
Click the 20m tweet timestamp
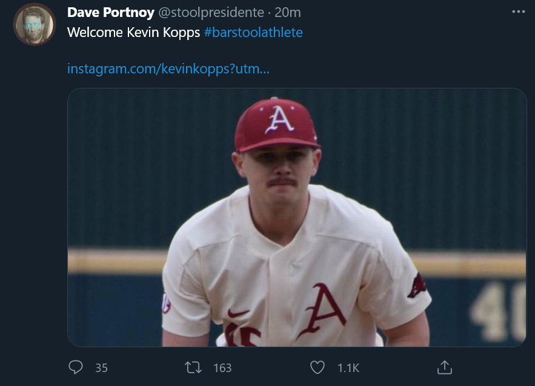[x=288, y=13]
